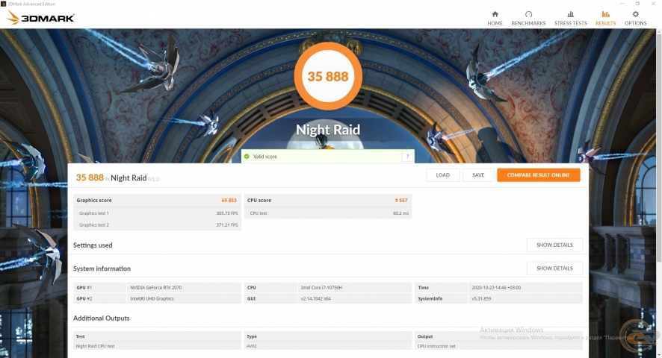Screen dimensions: 662x358
Task: Click the 3DMark logo
Action: (41, 18)
